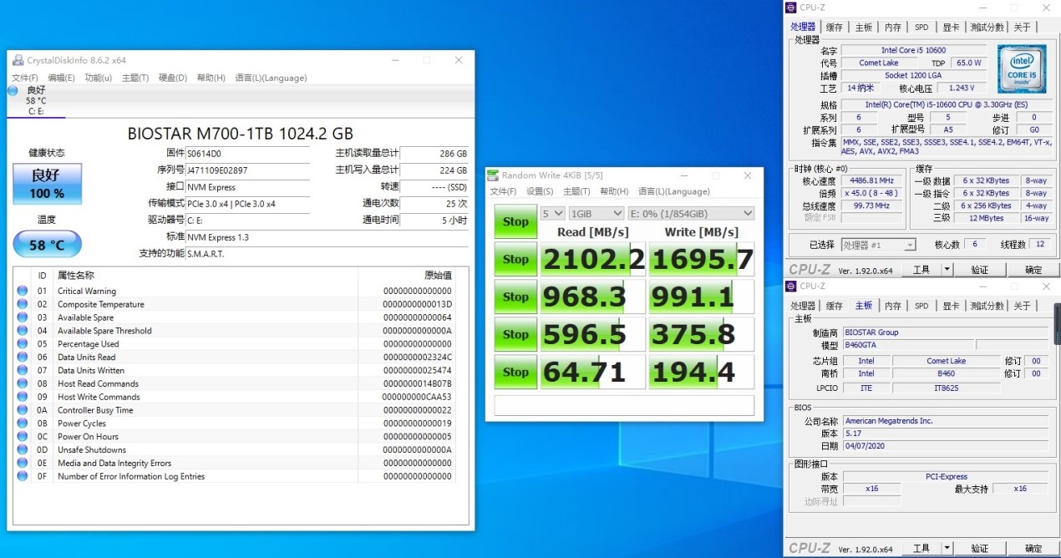
Task: Click the B460GTA model field in CPU-Z
Action: coord(907,345)
